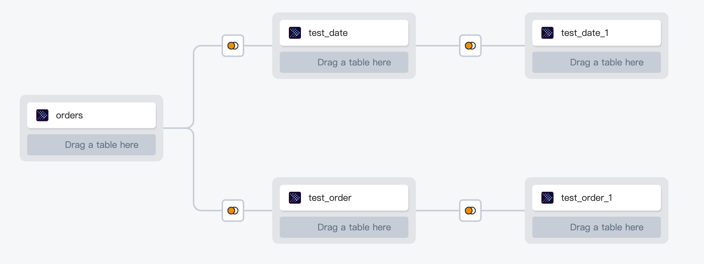Click the test_order table icon
704x264 pixels.
295,198
